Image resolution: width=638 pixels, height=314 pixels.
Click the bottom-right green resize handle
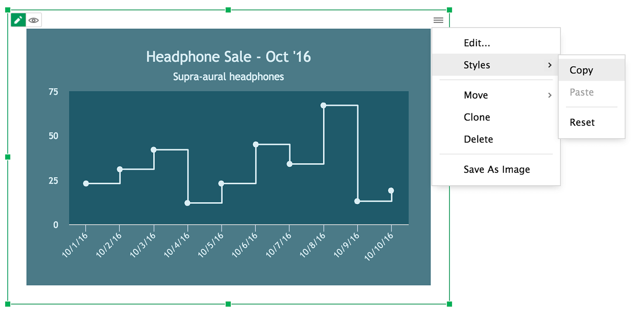[450, 304]
